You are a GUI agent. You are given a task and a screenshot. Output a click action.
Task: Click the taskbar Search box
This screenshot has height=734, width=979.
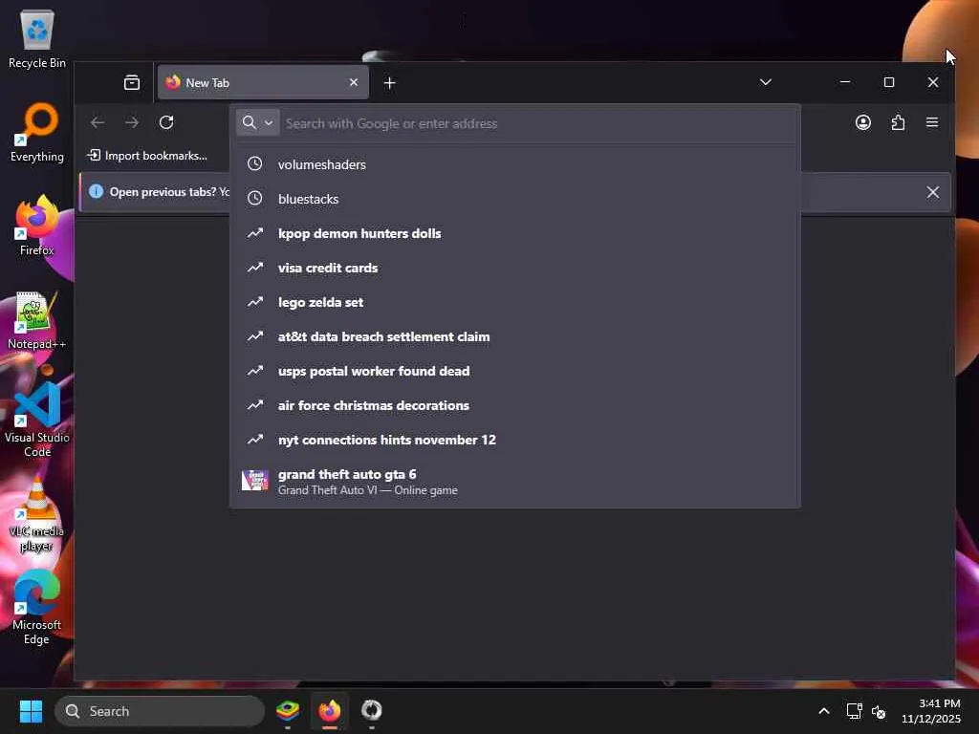(x=160, y=711)
